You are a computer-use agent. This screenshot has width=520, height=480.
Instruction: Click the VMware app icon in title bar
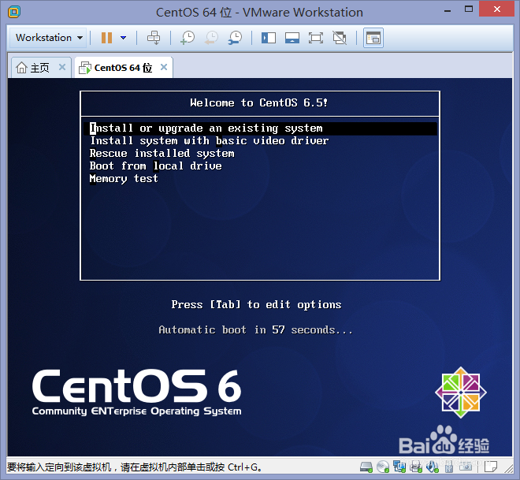[x=14, y=13]
